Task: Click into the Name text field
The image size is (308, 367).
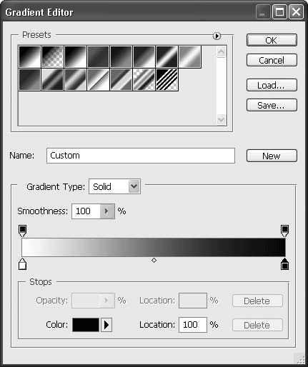Action: point(141,156)
